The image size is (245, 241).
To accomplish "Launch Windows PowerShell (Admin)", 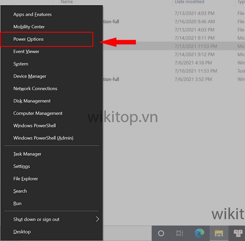I will click(x=43, y=138).
